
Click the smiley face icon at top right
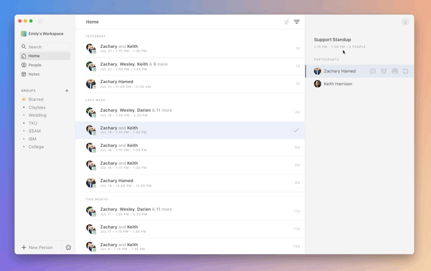(x=405, y=22)
